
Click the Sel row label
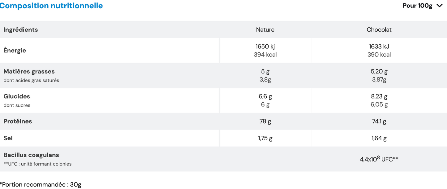click(x=8, y=138)
